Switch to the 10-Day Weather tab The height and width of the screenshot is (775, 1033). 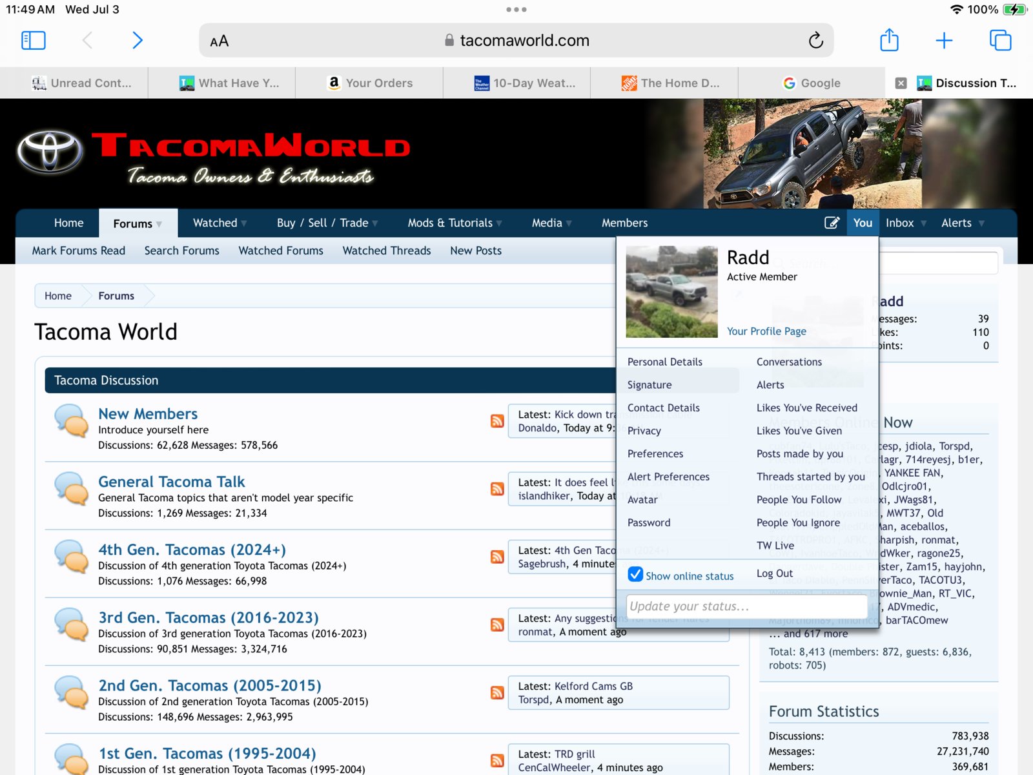516,83
